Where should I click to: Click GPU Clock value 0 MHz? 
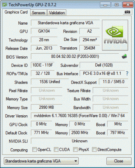coord(41,124)
